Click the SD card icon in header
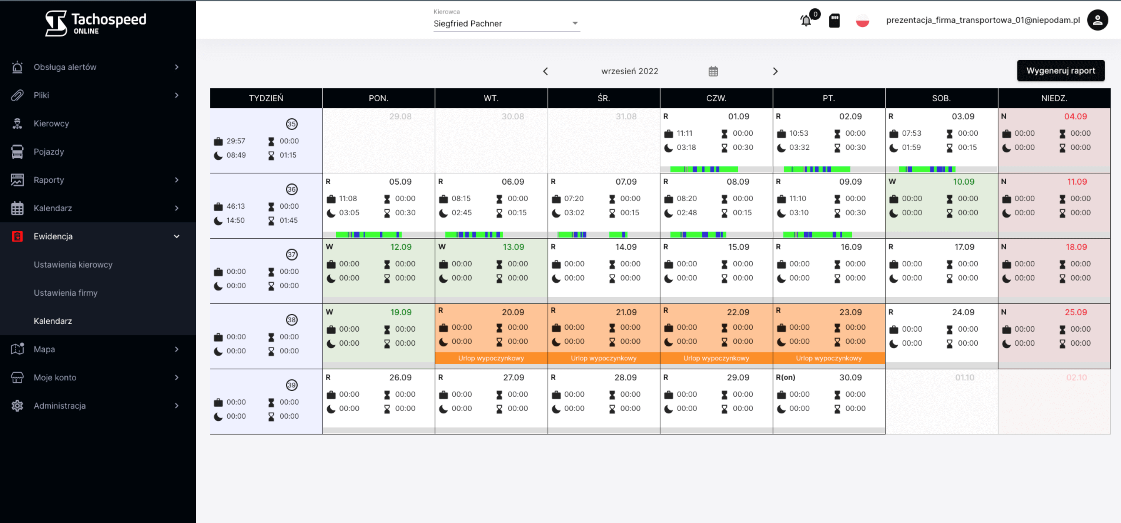 click(x=834, y=21)
